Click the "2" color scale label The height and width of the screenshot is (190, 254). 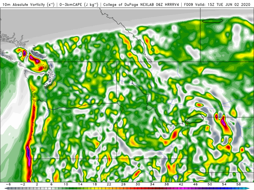click(37, 184)
